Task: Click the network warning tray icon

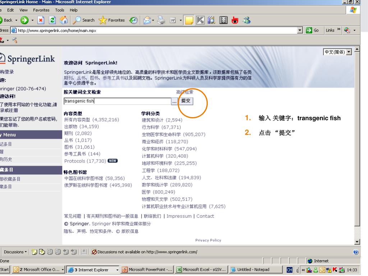Action: (x=328, y=270)
